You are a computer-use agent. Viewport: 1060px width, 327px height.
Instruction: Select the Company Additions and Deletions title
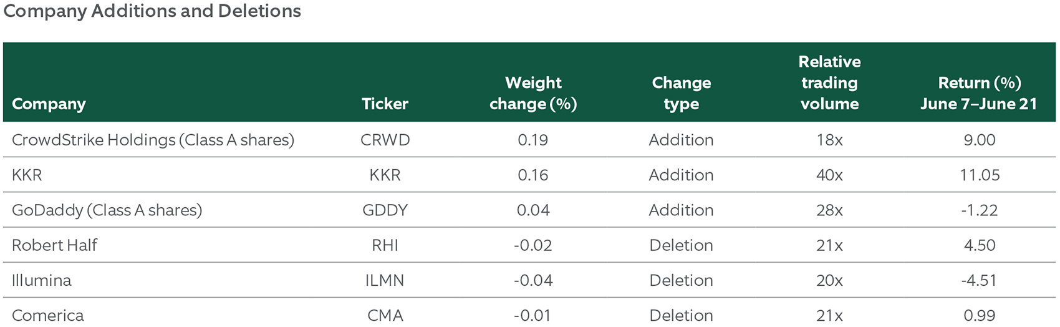pos(152,11)
